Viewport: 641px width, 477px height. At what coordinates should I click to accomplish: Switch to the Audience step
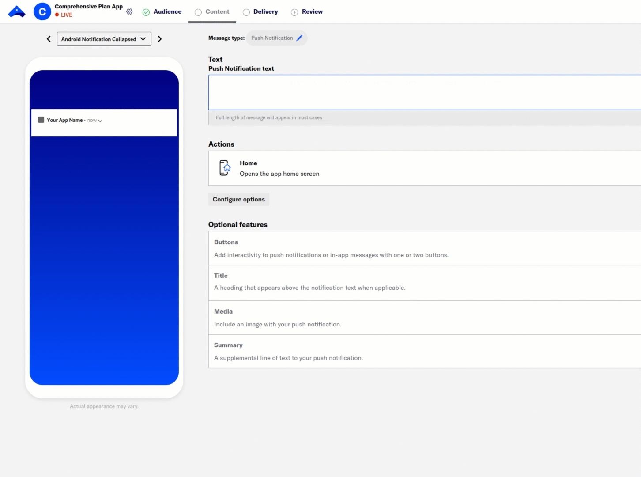point(162,12)
